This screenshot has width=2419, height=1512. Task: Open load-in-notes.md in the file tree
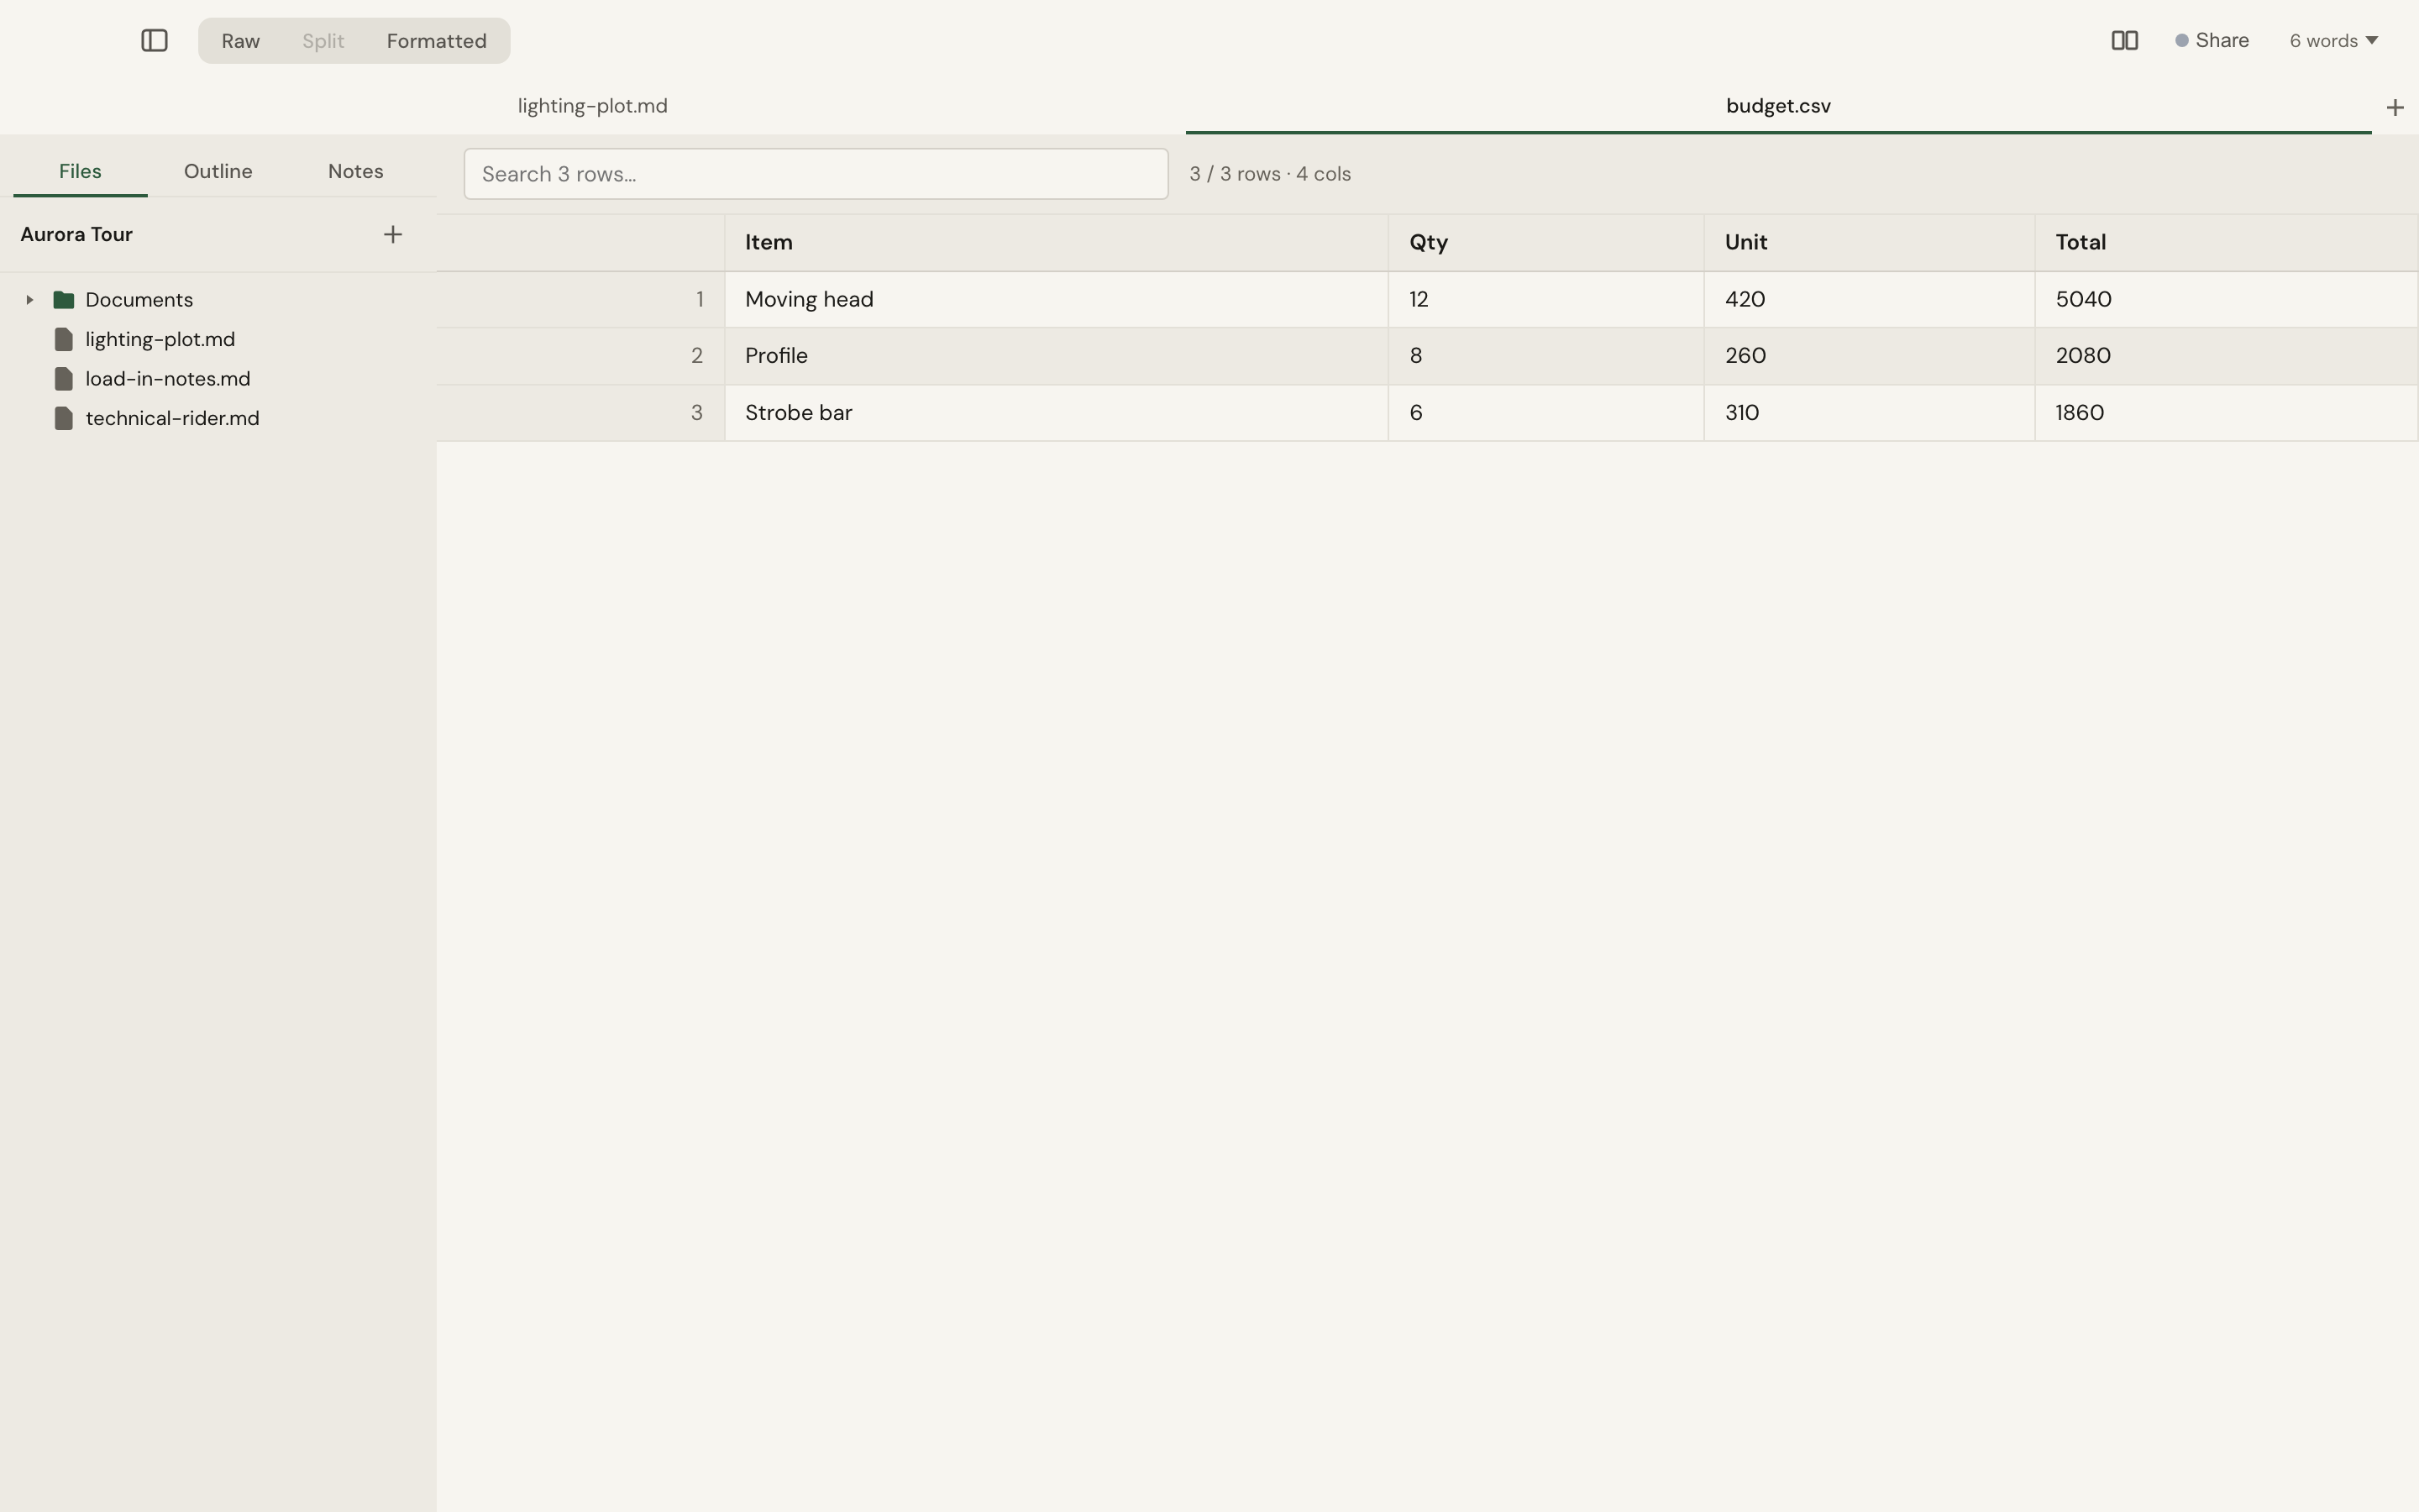click(168, 379)
